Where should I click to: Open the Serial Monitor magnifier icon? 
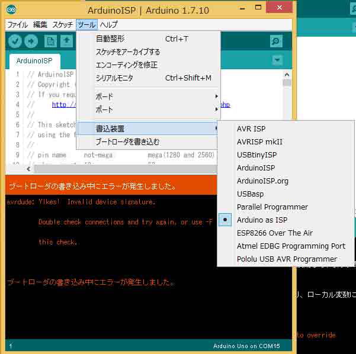click(x=276, y=41)
